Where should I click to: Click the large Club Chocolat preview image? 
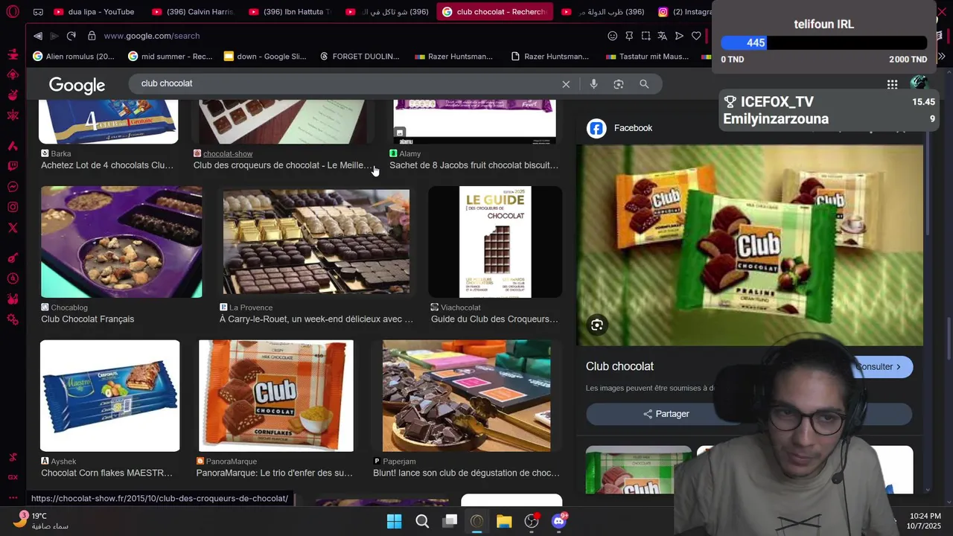(x=750, y=245)
